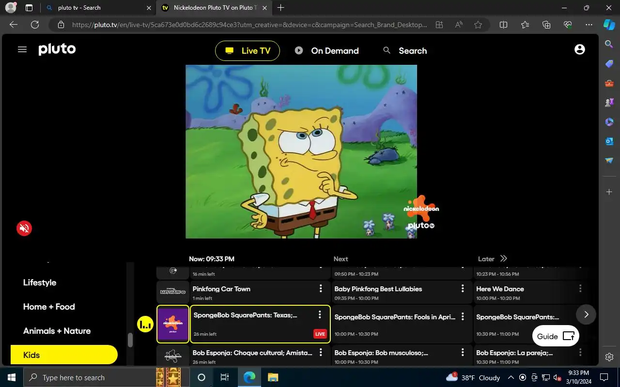The width and height of the screenshot is (620, 387).
Task: Jump forward with the Later double chevron
Action: [x=503, y=258]
